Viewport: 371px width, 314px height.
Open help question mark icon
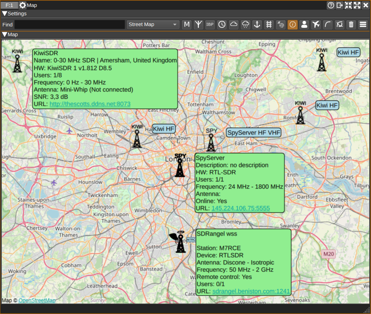(331, 5)
